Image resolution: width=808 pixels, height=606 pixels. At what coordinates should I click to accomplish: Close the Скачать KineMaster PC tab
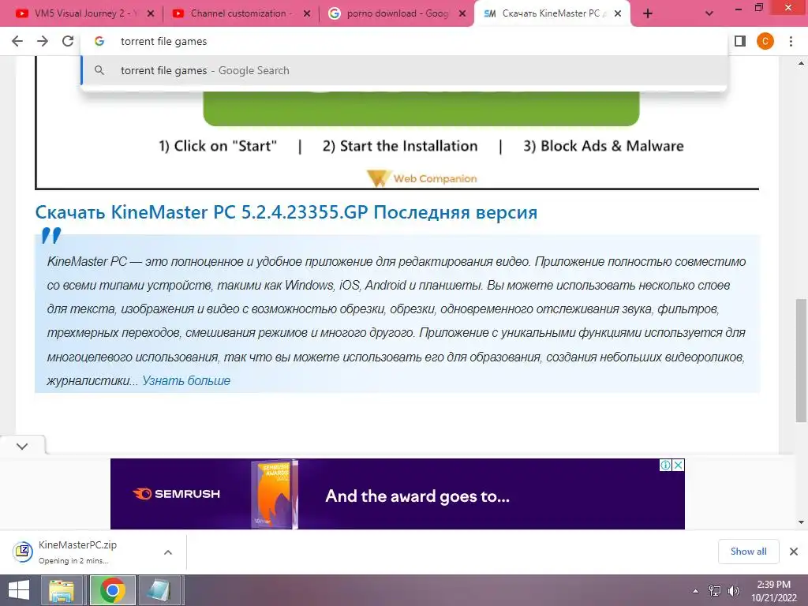click(617, 14)
